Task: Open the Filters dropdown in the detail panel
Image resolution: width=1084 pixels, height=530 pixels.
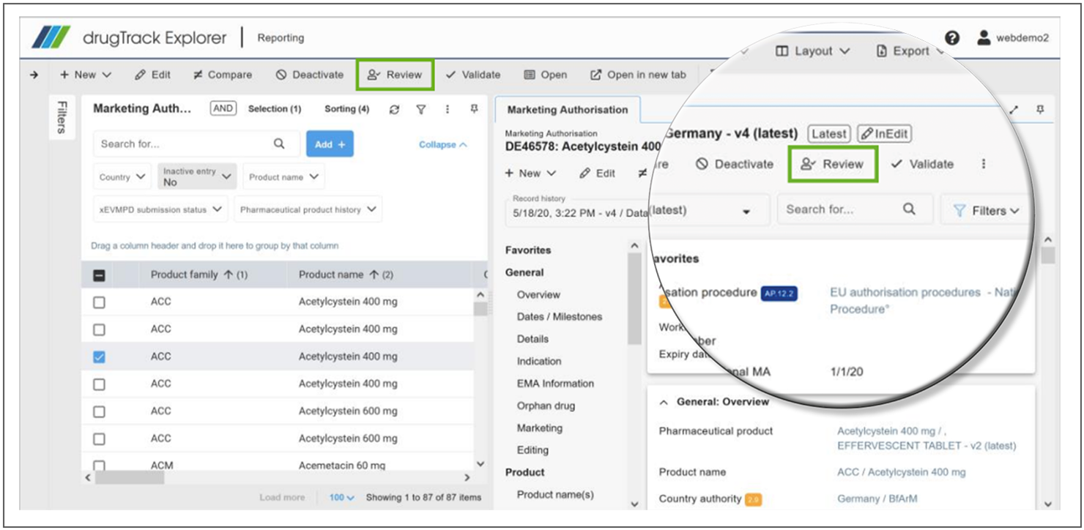Action: pos(986,211)
